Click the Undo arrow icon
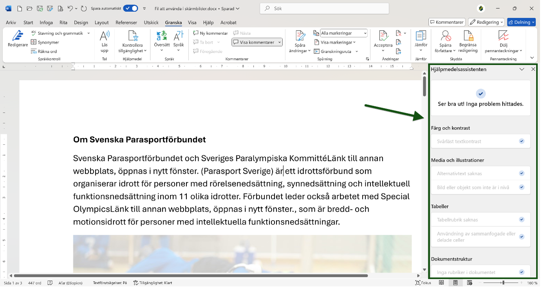This screenshot has width=542, height=288. coord(70,8)
